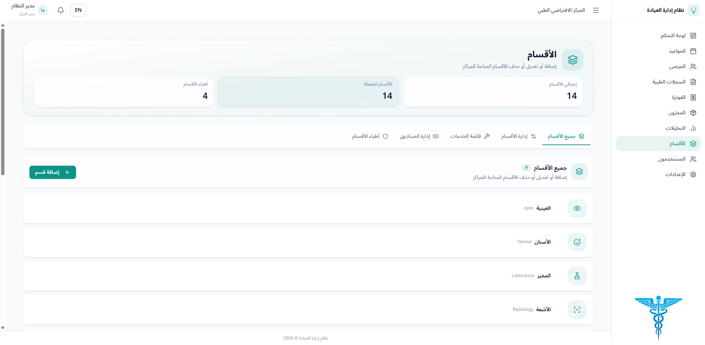This screenshot has width=705, height=345.
Task: Click the الأقسام المفعلة stat card
Action: (308, 92)
